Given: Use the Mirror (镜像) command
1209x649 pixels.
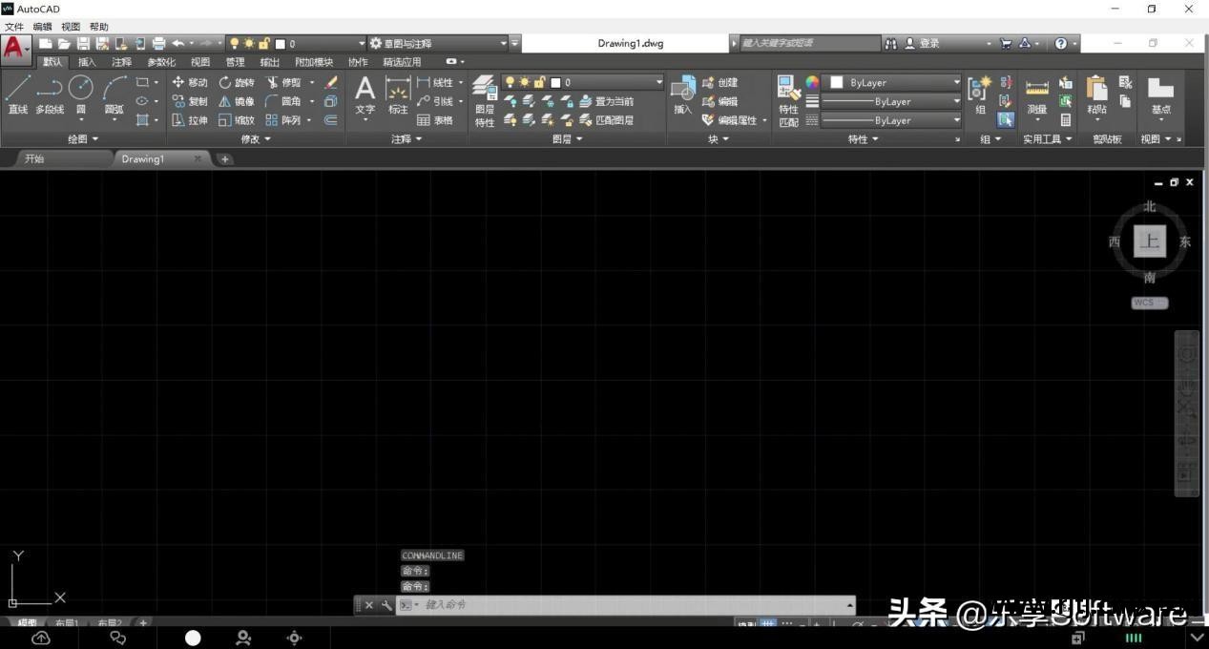Looking at the screenshot, I should point(237,101).
